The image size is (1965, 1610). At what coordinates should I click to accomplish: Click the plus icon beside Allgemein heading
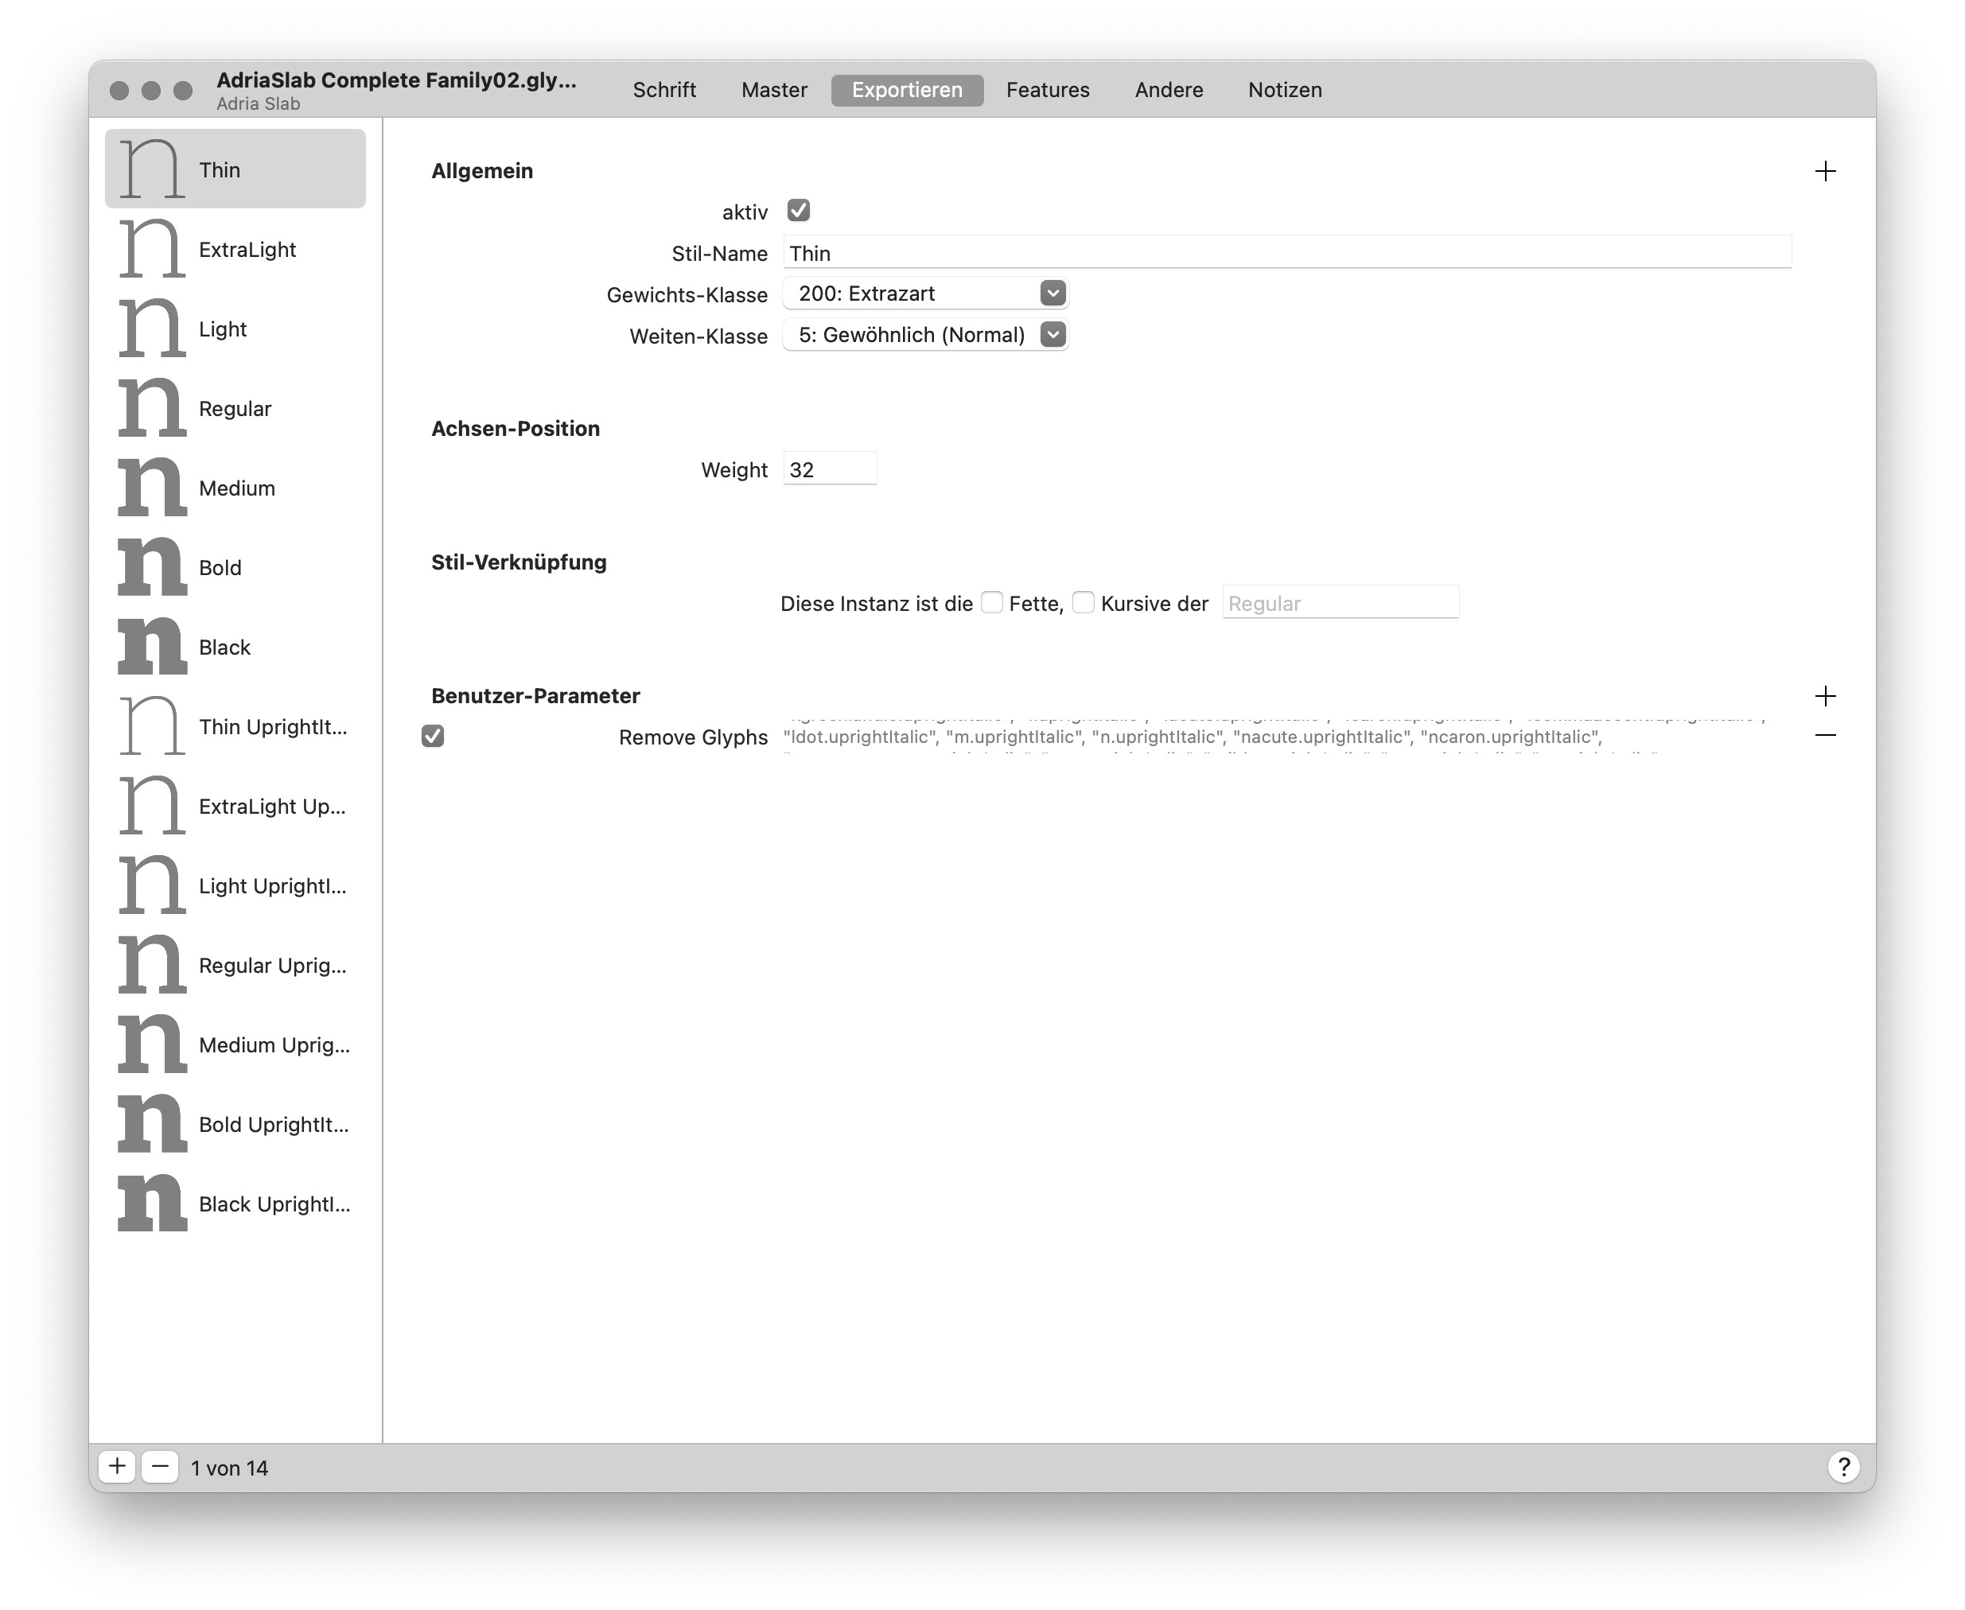pos(1824,171)
